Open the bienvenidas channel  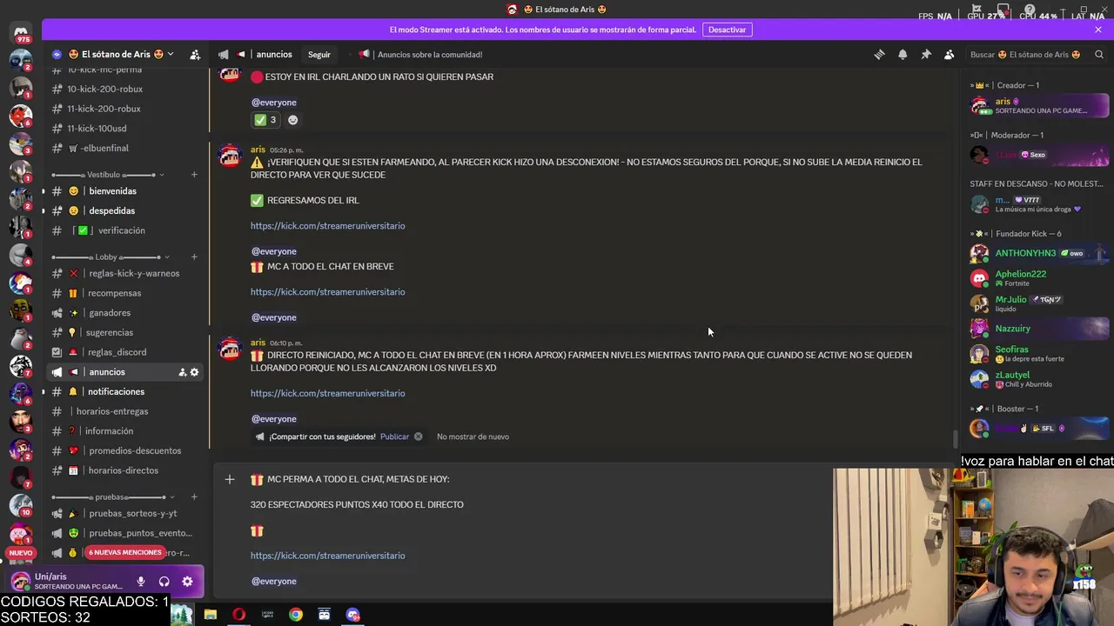click(x=124, y=191)
